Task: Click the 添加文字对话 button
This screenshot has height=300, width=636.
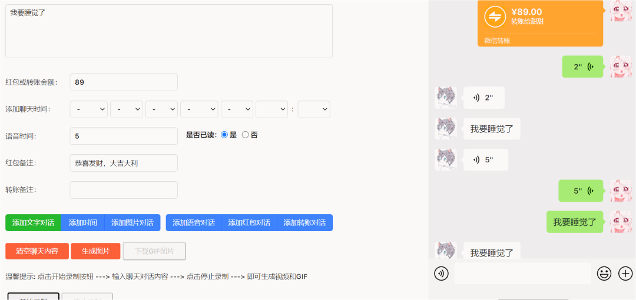Action: pos(33,223)
